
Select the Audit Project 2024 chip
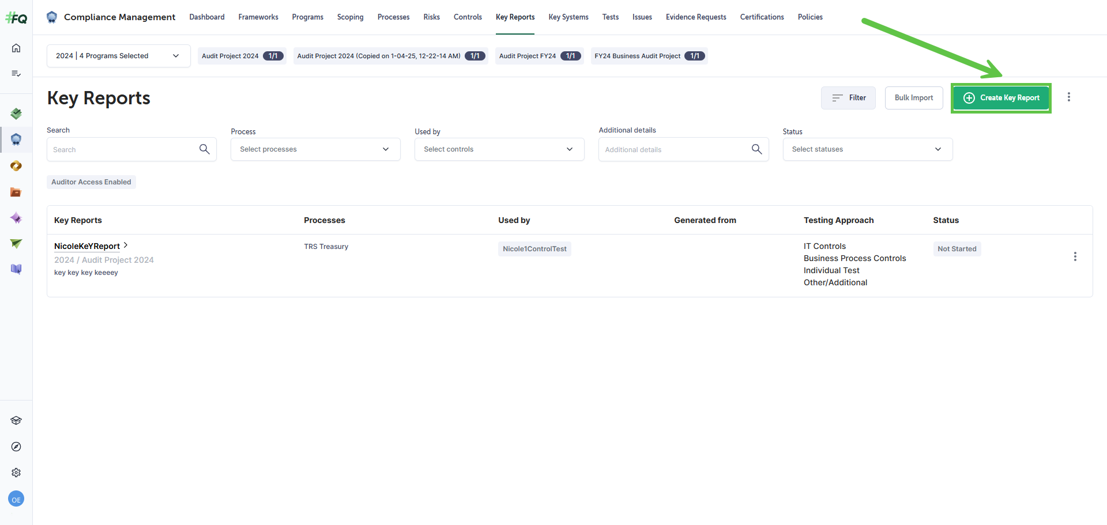tap(242, 56)
